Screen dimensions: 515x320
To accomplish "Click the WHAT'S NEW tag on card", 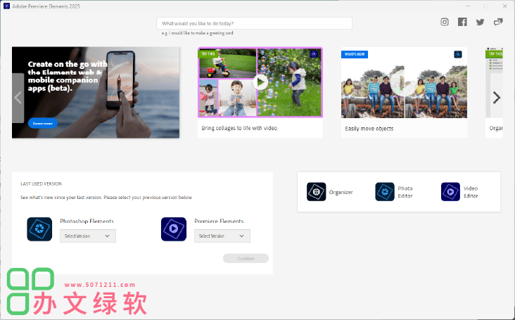I will click(x=355, y=54).
